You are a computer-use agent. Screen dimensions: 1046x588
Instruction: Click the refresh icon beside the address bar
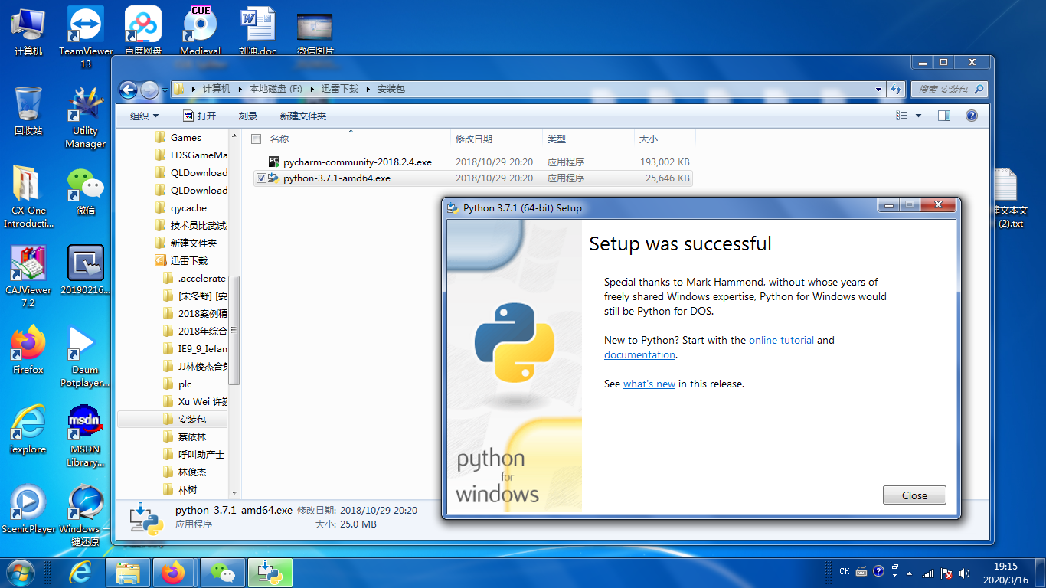(897, 90)
